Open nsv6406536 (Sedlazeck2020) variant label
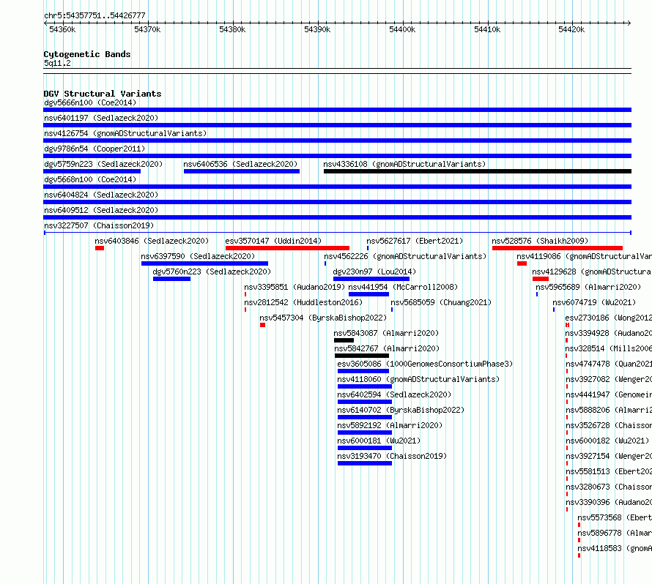This screenshot has width=652, height=584. coord(240,164)
